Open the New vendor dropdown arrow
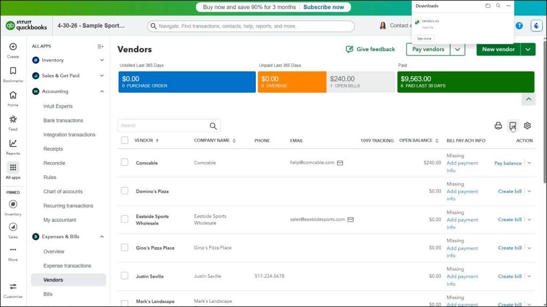This screenshot has height=307, width=547. click(x=528, y=50)
